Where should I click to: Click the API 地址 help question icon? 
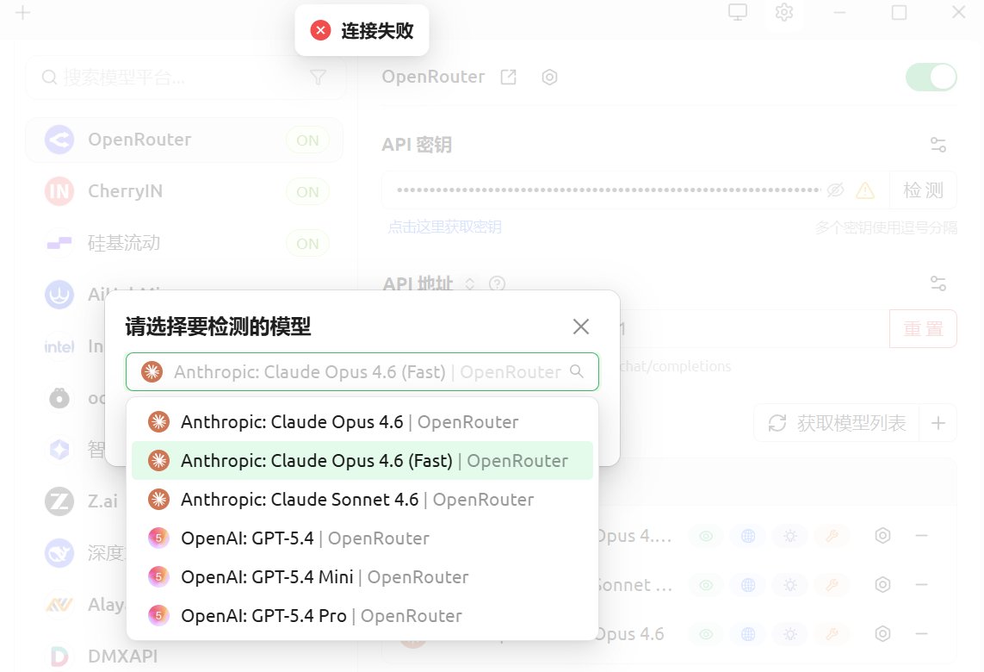(497, 283)
